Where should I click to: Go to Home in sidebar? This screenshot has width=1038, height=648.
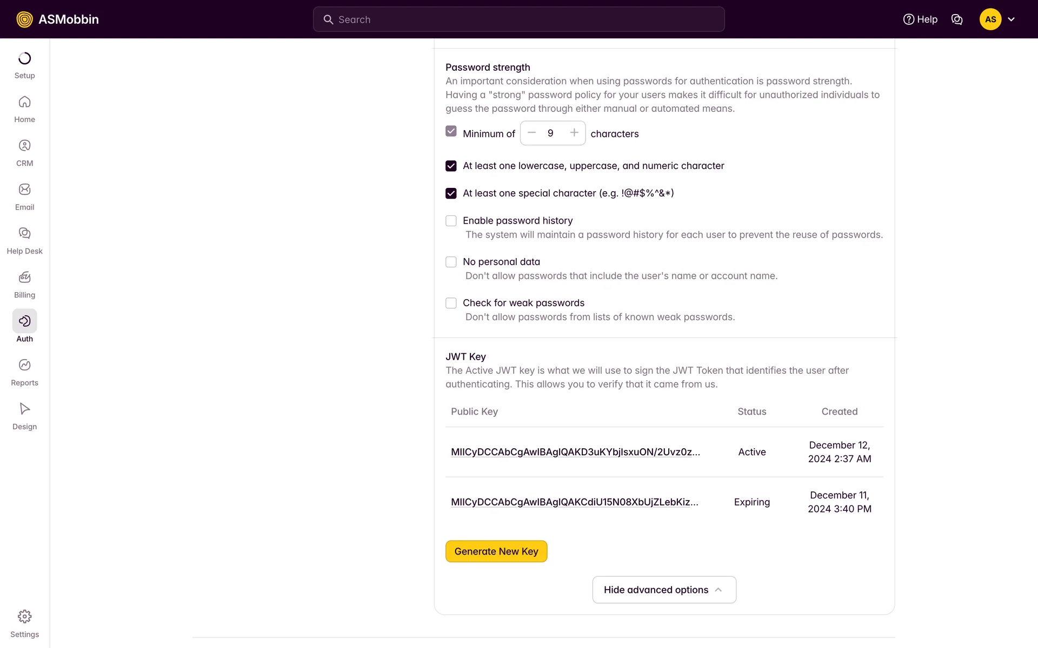point(24,102)
